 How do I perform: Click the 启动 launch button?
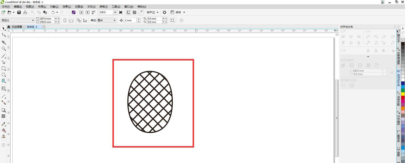point(178,12)
